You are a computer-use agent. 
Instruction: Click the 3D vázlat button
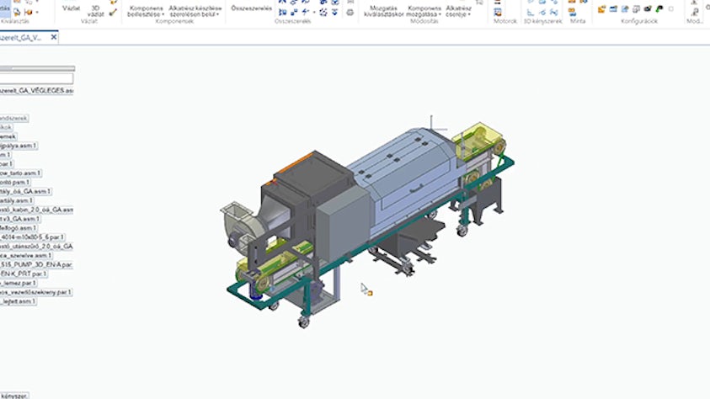click(95, 11)
